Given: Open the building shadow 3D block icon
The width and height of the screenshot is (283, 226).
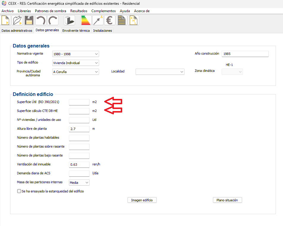Looking at the screenshot, I should [69, 20].
